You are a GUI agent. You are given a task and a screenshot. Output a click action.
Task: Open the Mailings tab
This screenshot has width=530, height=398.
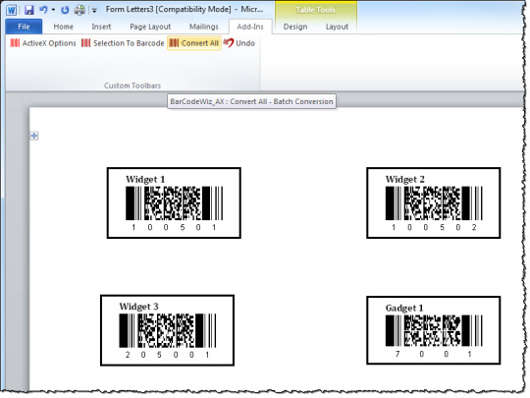pos(204,27)
